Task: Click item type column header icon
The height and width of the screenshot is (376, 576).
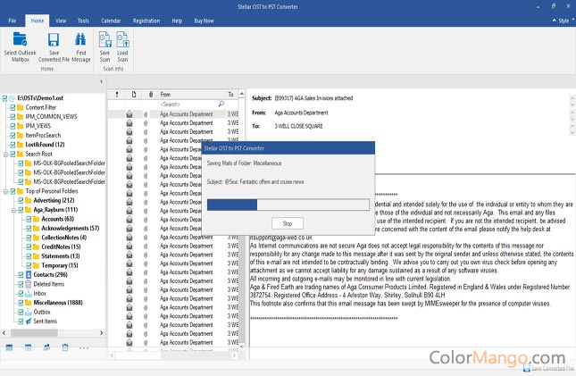Action: pyautogui.click(x=134, y=95)
